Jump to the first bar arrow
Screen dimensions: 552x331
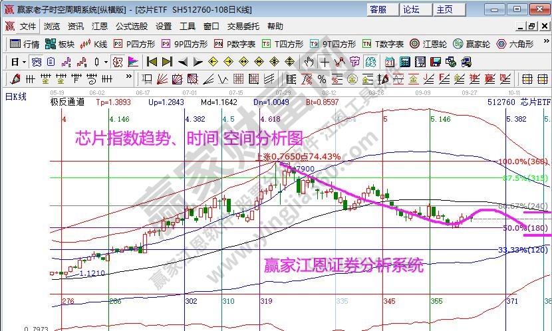(152, 62)
